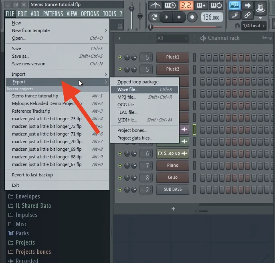Click the countdown before recording icon
This screenshot has height=263, width=275.
tap(186, 5)
